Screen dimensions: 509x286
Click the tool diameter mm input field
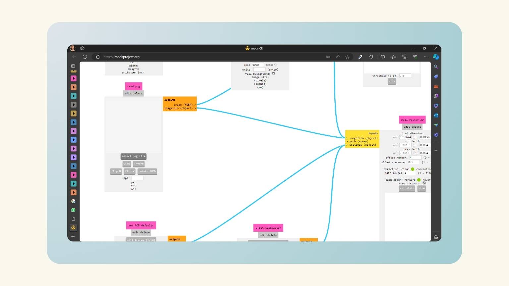point(405,137)
